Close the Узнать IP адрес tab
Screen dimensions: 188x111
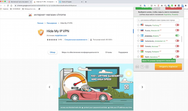(x=82, y=2)
